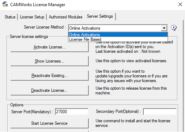The height and width of the screenshot is (132, 185).
Task: Click Show Licenses button
Action: tap(50, 61)
